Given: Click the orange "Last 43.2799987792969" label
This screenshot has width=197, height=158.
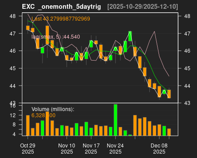Looking at the screenshot, I should [x=61, y=19].
